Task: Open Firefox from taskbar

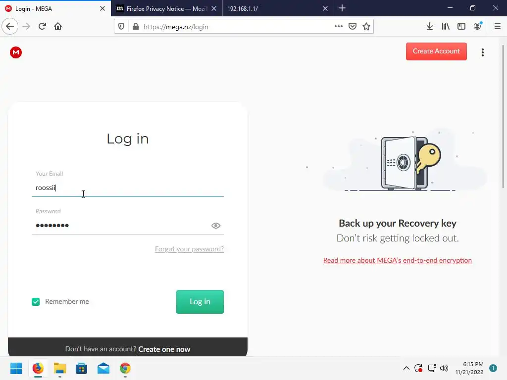Action: click(x=38, y=368)
